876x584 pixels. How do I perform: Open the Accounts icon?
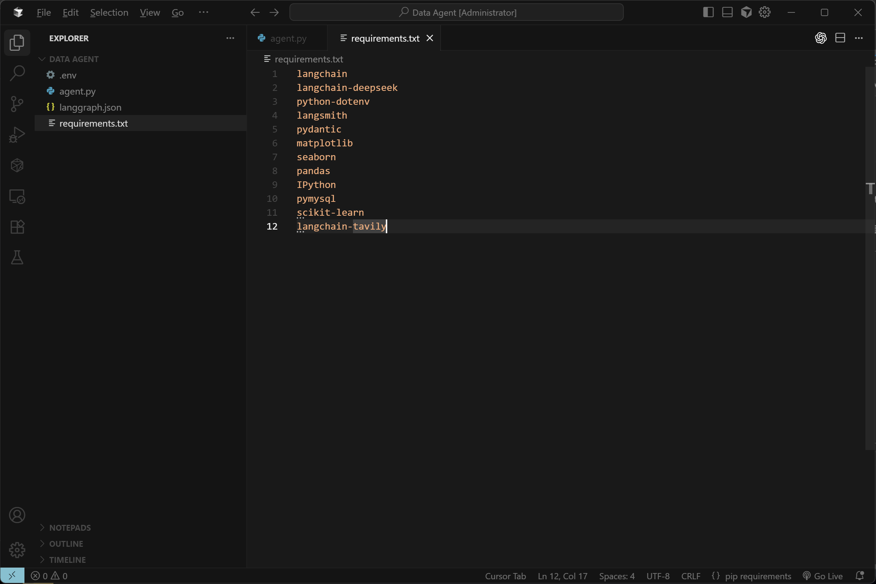point(17,515)
